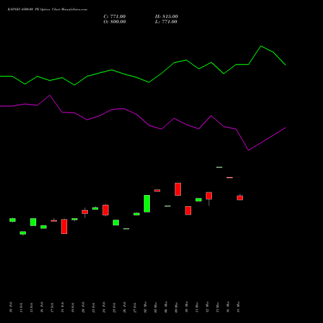The image size is (323, 323).
Task: Click the '02 Mar' date label
Action: (145, 307)
